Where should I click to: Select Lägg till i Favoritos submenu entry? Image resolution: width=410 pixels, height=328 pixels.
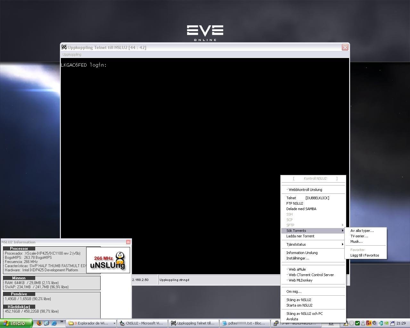tap(365, 255)
